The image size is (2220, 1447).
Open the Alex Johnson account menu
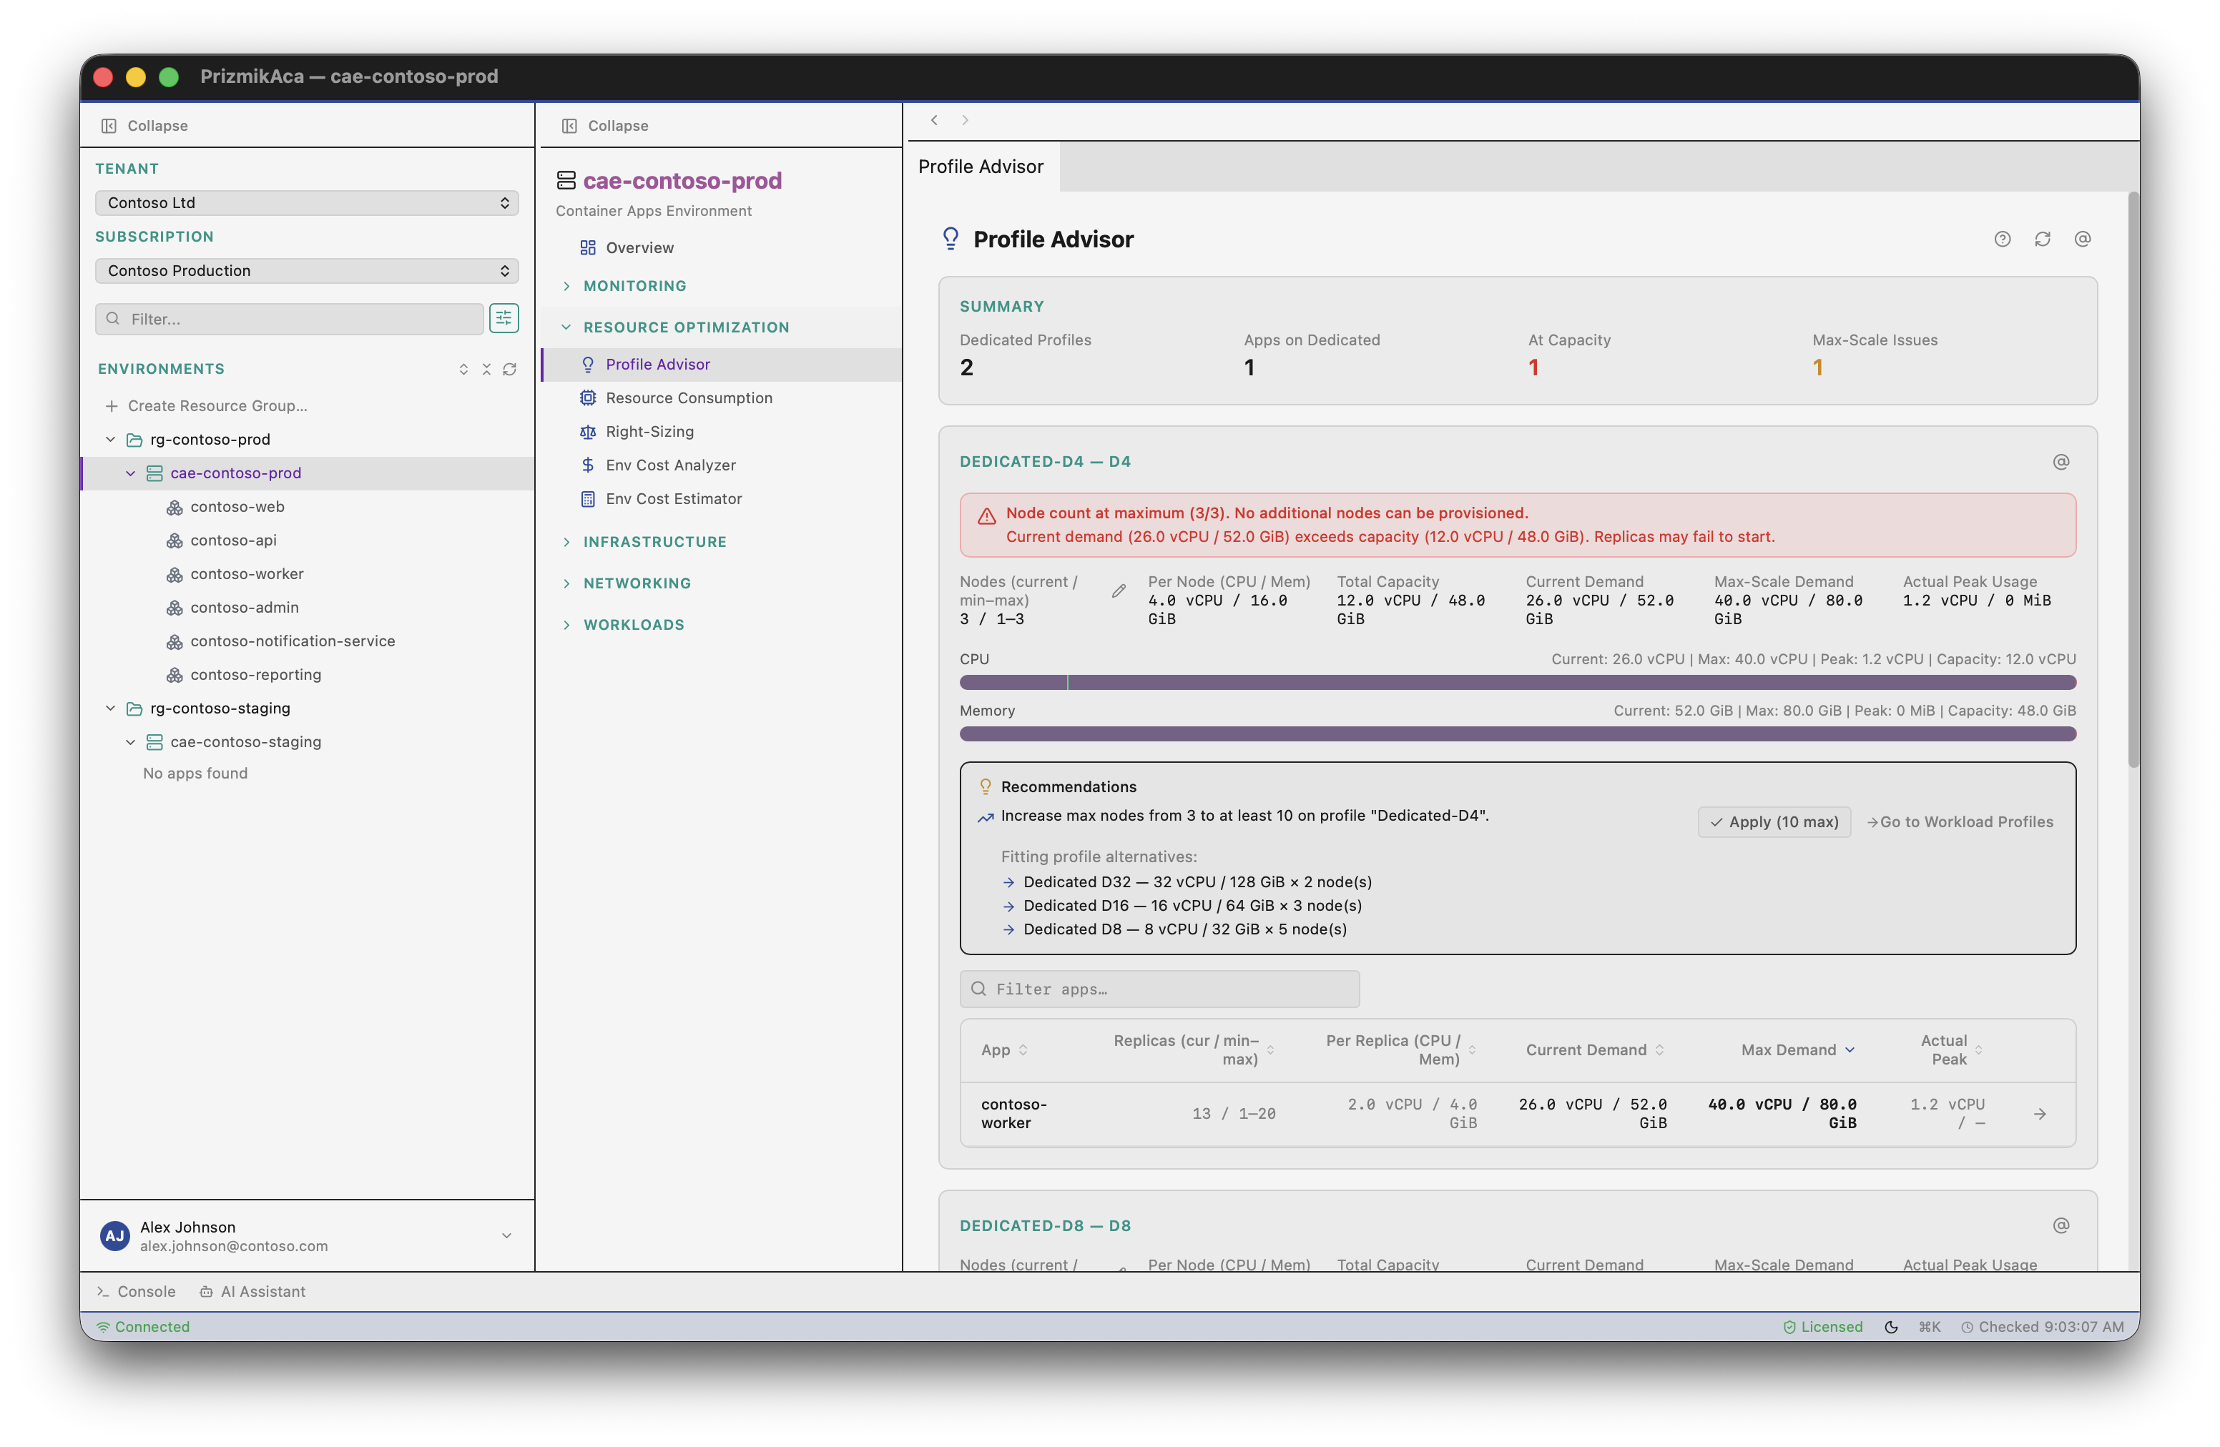(307, 1236)
